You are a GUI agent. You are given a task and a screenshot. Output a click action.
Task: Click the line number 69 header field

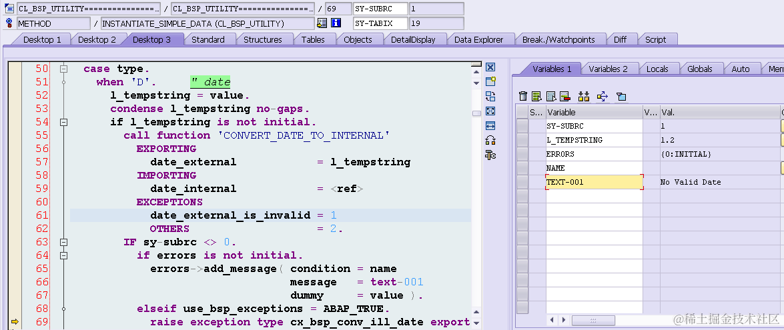[338, 9]
